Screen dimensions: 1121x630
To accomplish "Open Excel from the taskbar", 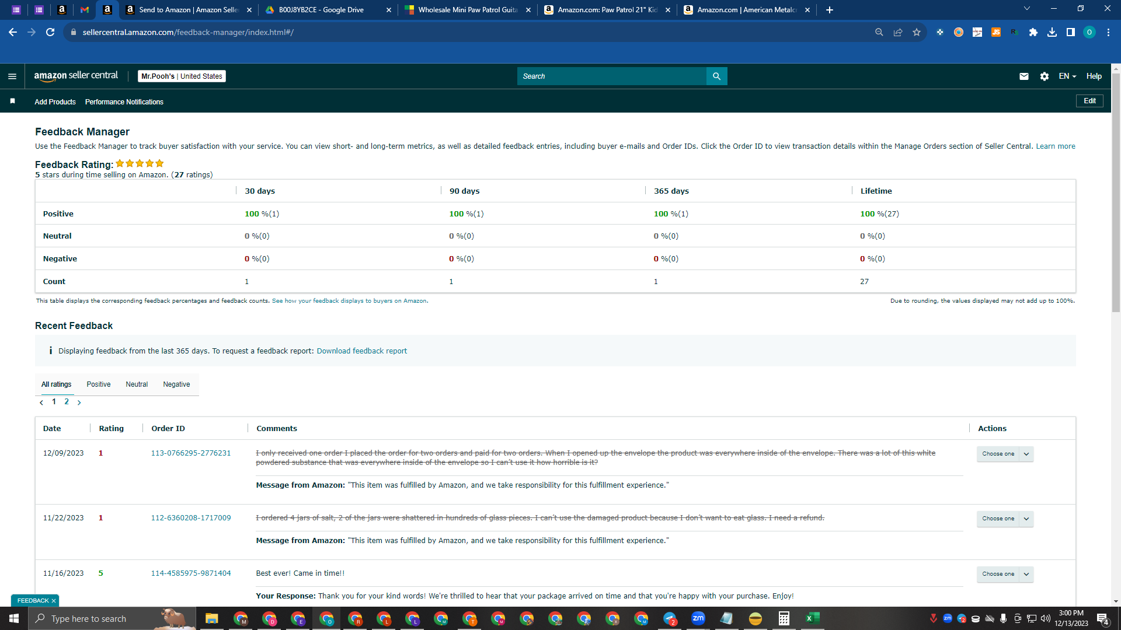I will coord(813,618).
